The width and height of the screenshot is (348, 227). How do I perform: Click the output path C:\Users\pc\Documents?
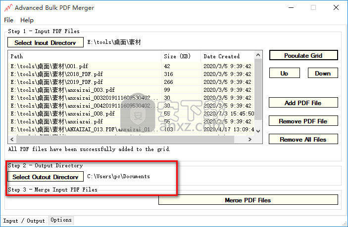click(118, 177)
